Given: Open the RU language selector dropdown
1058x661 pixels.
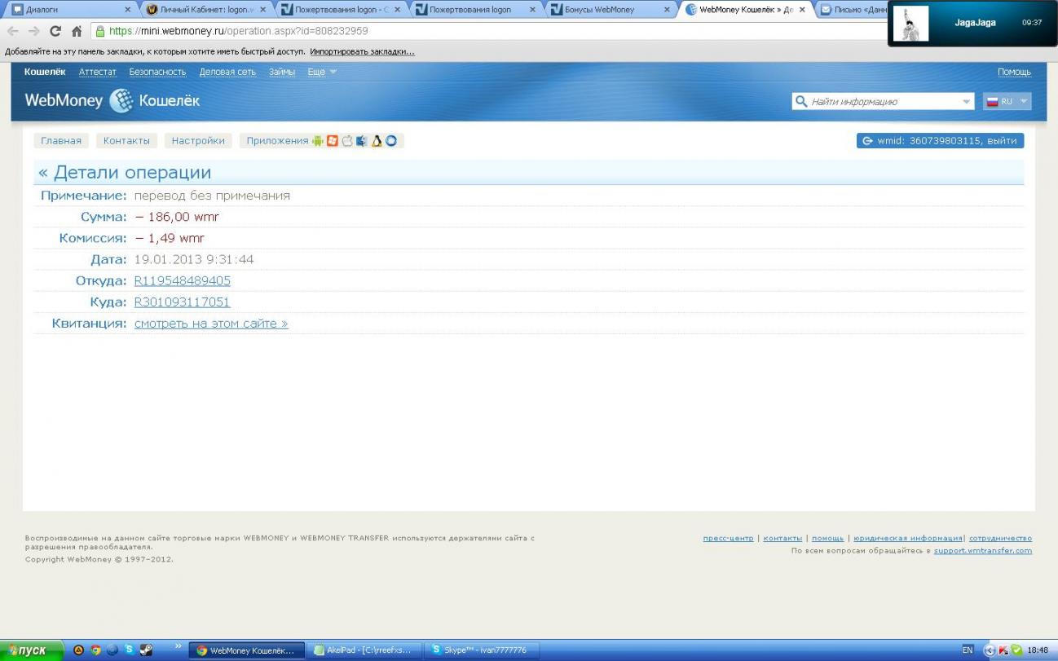Looking at the screenshot, I should [x=1007, y=102].
